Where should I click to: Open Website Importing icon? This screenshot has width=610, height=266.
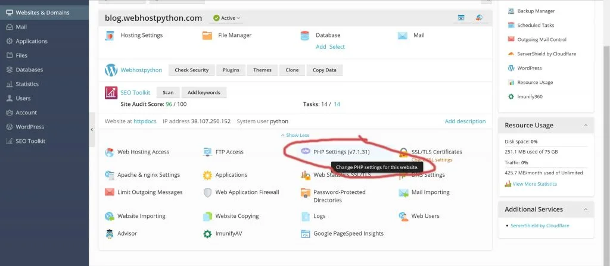(110, 216)
